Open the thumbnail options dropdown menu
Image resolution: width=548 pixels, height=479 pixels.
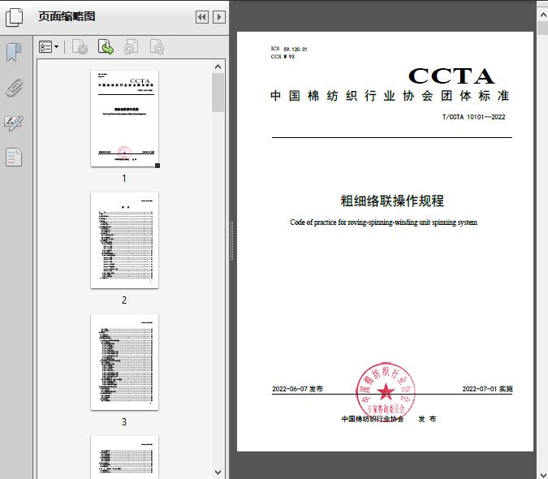[x=49, y=47]
